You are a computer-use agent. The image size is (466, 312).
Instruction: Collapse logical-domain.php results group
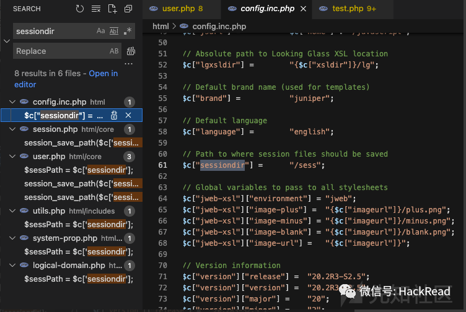pos(12,266)
